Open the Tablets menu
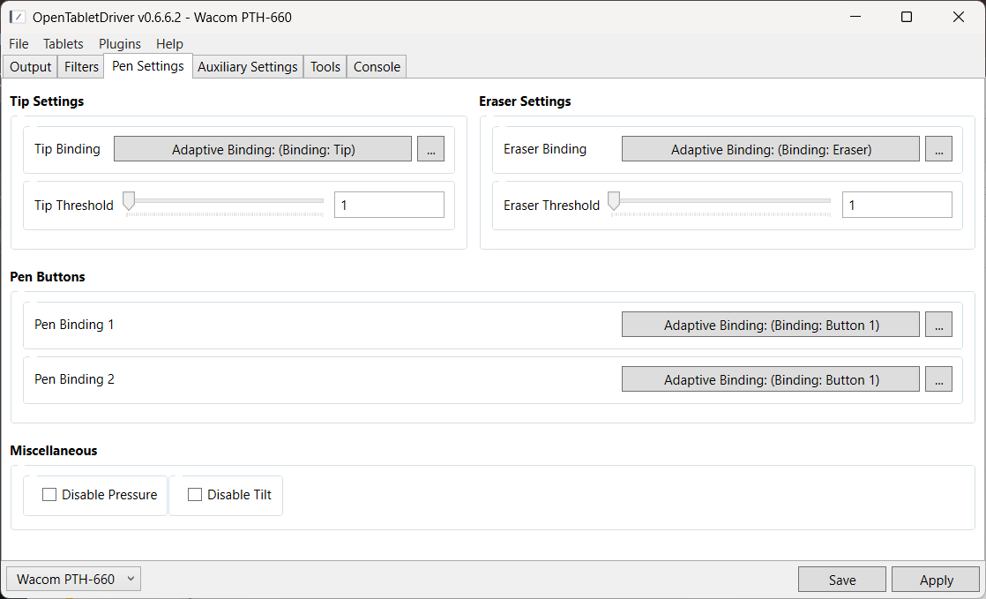986x599 pixels. [63, 44]
